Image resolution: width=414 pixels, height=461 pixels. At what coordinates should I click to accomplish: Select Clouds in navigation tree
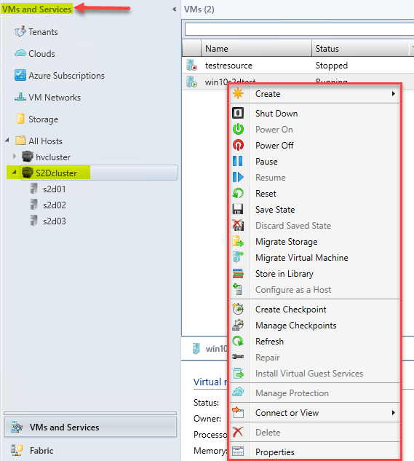click(41, 53)
